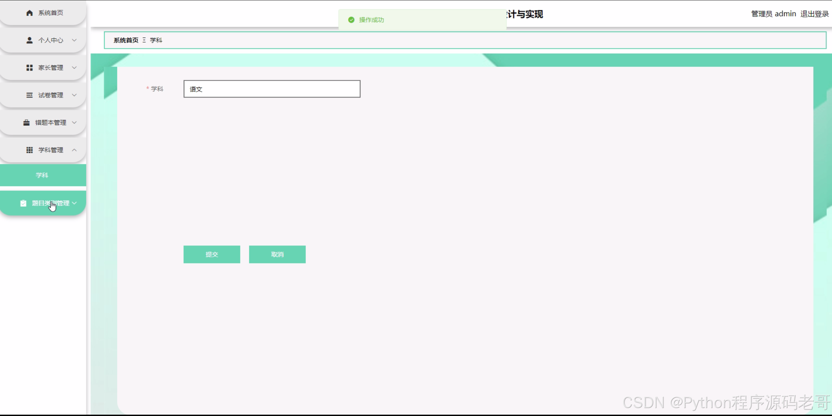This screenshot has height=416, width=832.
Task: Collapse the 学科管理 chevron
Action: pos(74,150)
